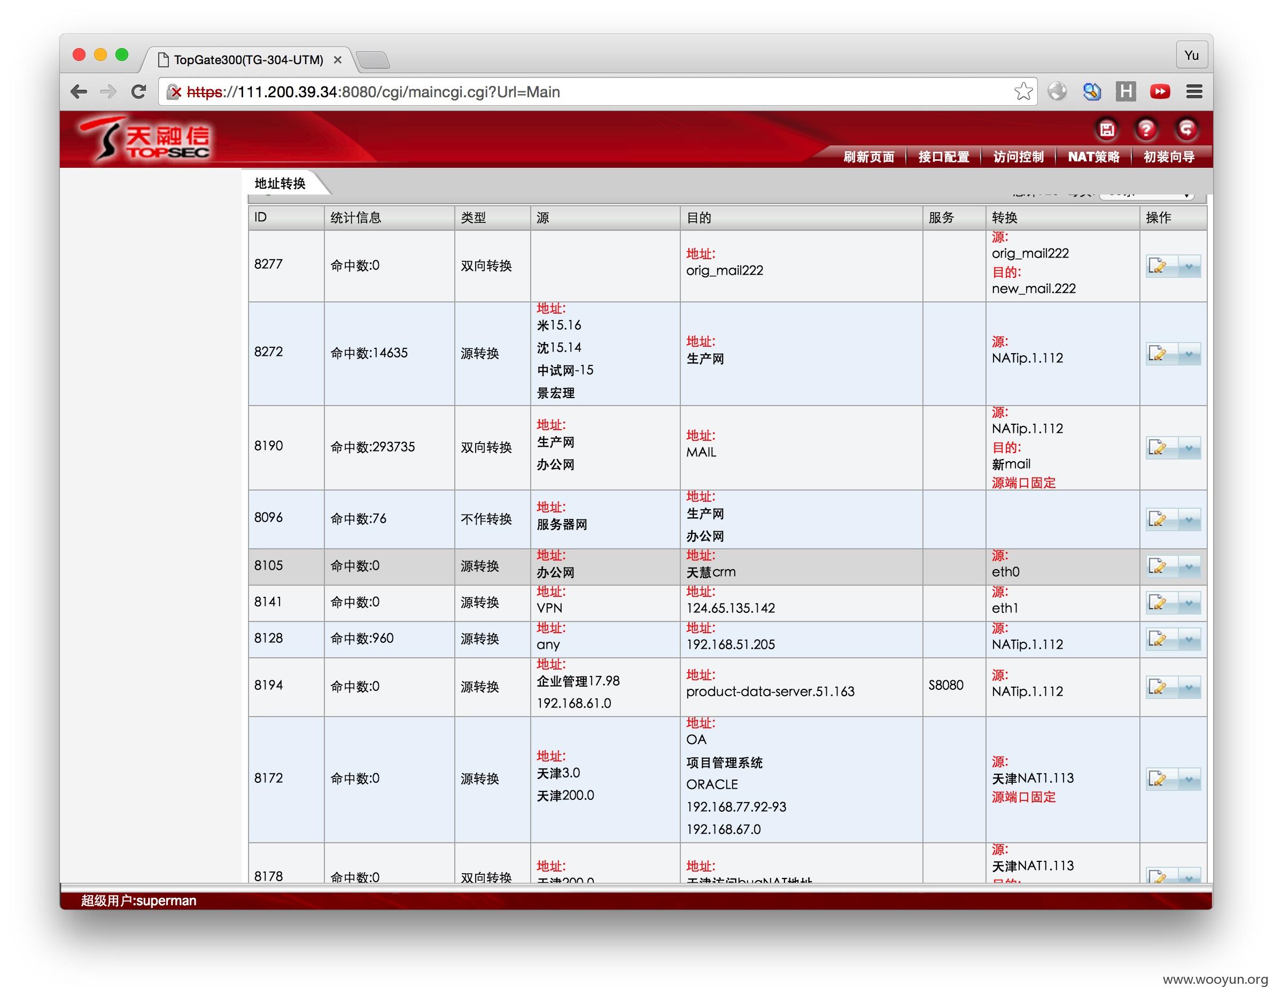Click the H extension icon
Screen dimensions: 1273x995
1125,91
